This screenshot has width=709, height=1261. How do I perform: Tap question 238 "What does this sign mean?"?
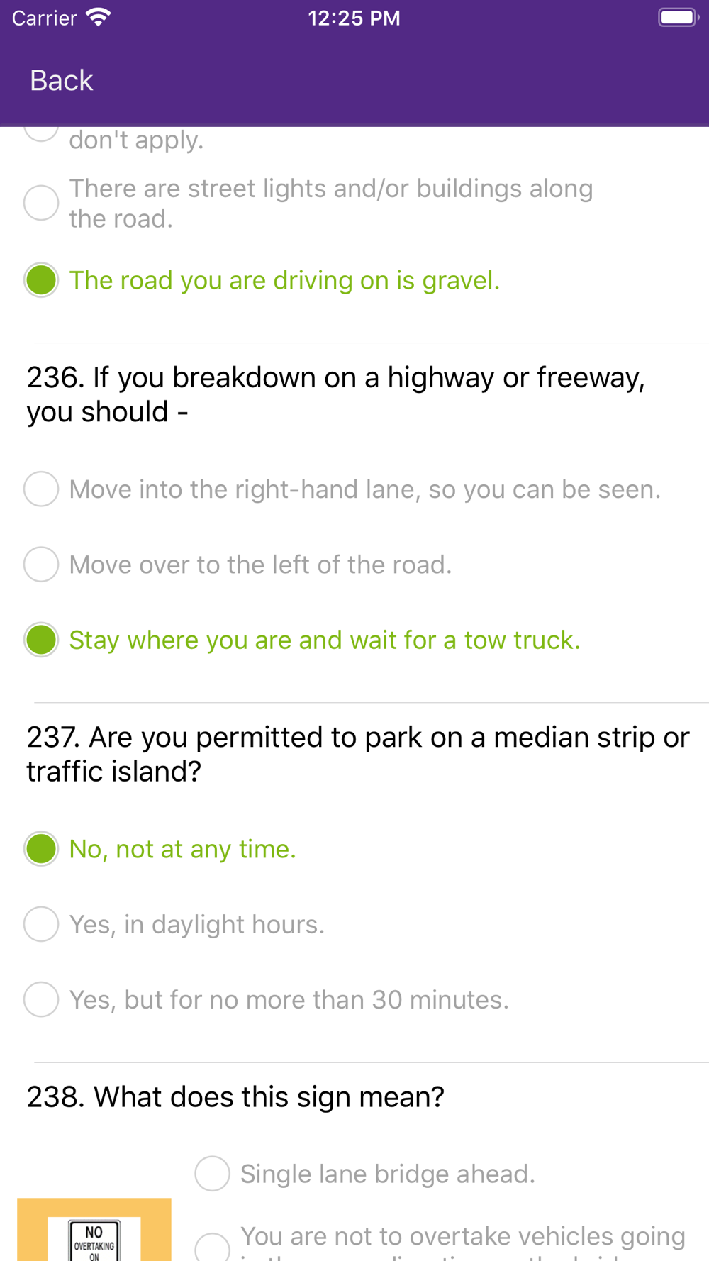235,1096
